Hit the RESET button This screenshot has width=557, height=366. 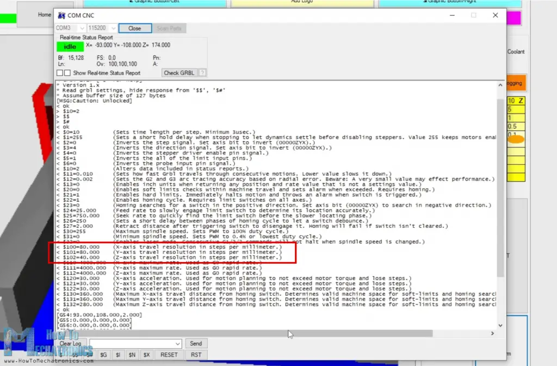pyautogui.click(x=169, y=355)
